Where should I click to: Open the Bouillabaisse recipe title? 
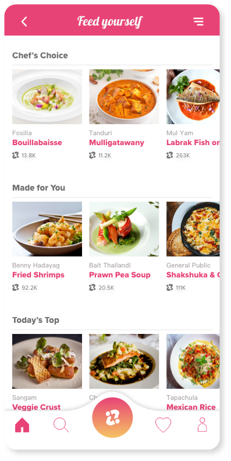pos(37,143)
